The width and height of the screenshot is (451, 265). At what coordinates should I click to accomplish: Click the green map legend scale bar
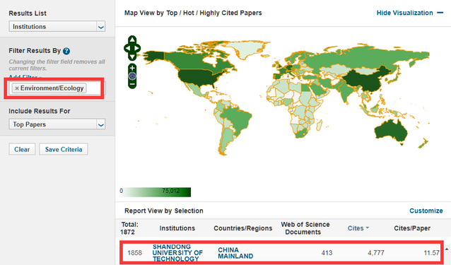pos(156,192)
